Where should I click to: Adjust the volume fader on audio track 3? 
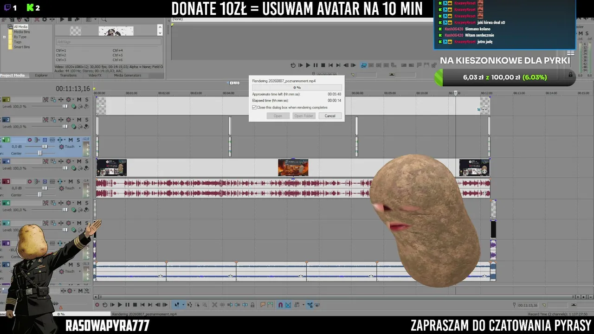[45, 147]
